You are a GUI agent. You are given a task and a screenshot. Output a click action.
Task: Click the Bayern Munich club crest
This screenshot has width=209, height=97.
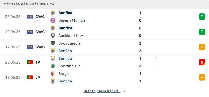pos(53,20)
